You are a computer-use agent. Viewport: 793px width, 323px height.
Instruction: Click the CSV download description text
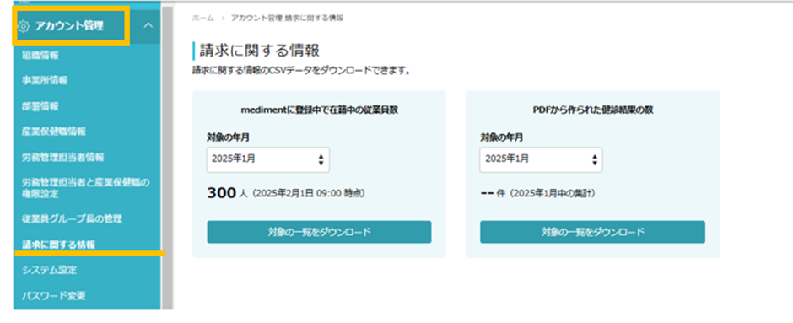click(301, 72)
